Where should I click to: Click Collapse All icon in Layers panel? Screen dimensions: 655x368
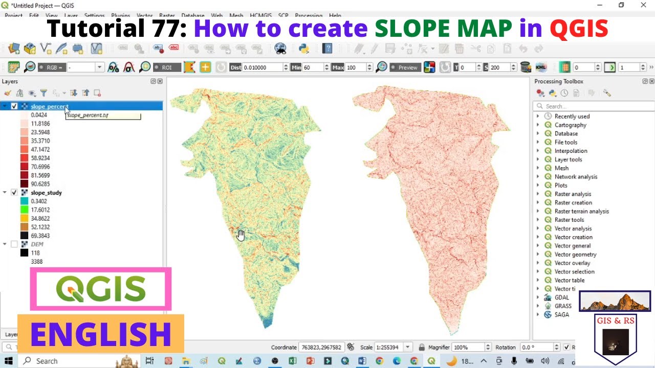(x=85, y=93)
